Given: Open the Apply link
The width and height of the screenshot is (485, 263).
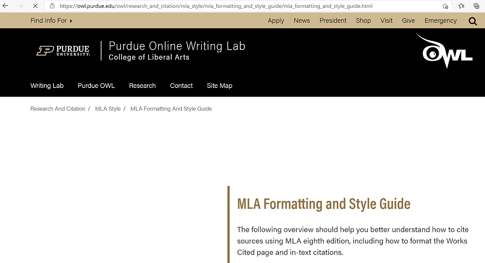Looking at the screenshot, I should (x=276, y=20).
